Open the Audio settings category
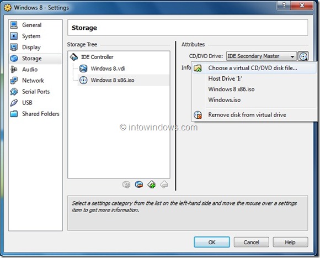Image resolution: width=320 pixels, height=258 pixels. click(x=35, y=70)
